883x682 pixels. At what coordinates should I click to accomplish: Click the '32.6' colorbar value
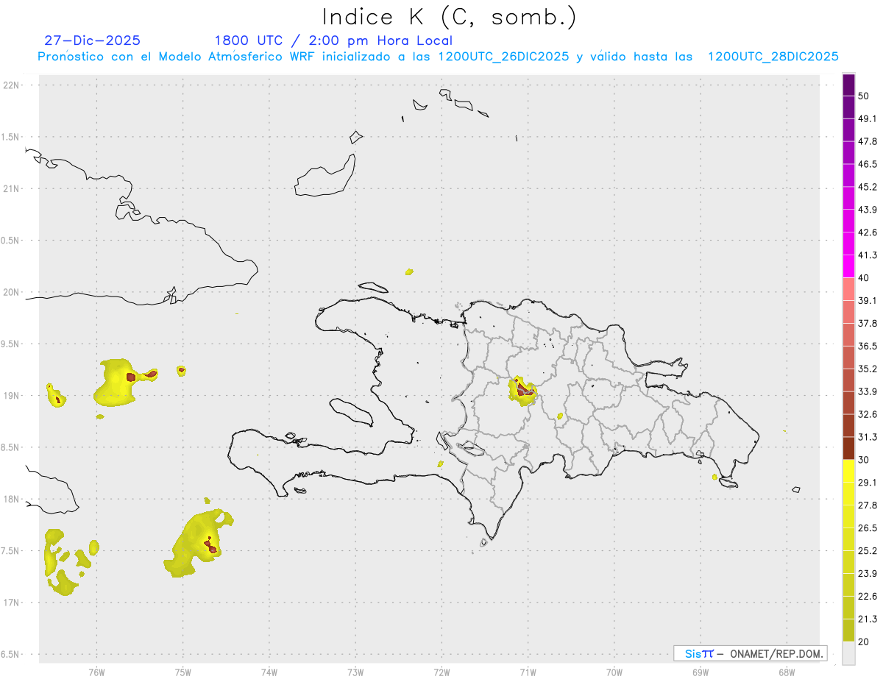point(868,414)
